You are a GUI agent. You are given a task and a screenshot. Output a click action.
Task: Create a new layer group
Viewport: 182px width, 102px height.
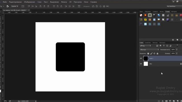click(x=174, y=101)
